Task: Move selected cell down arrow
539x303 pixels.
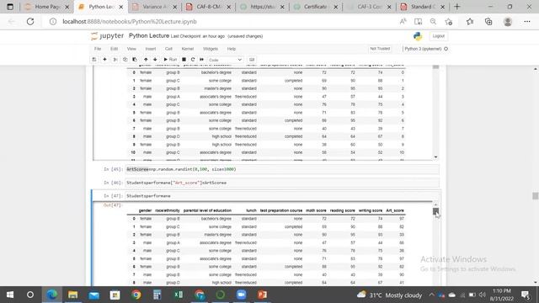Action: coord(155,60)
